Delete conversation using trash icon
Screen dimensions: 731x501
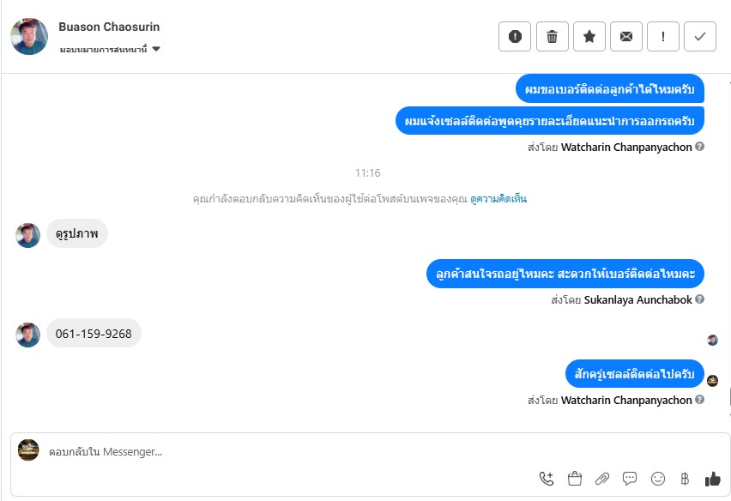point(552,36)
